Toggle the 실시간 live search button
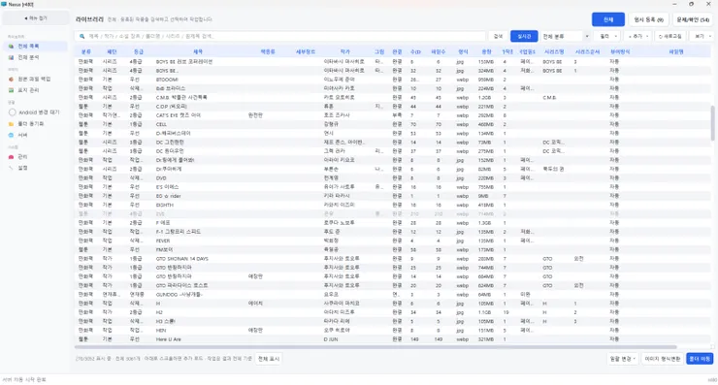The image size is (718, 385). coord(524,36)
